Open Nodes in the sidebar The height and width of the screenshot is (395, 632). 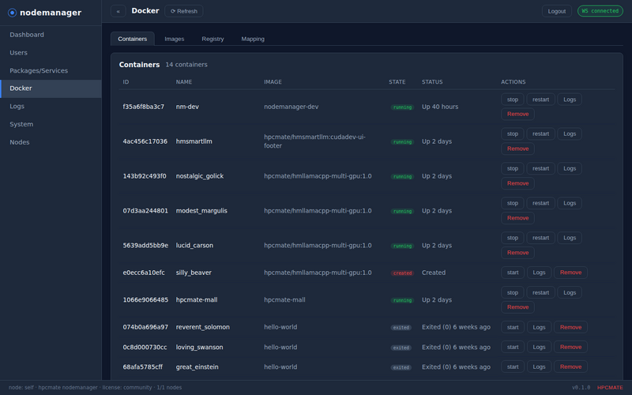click(51, 142)
